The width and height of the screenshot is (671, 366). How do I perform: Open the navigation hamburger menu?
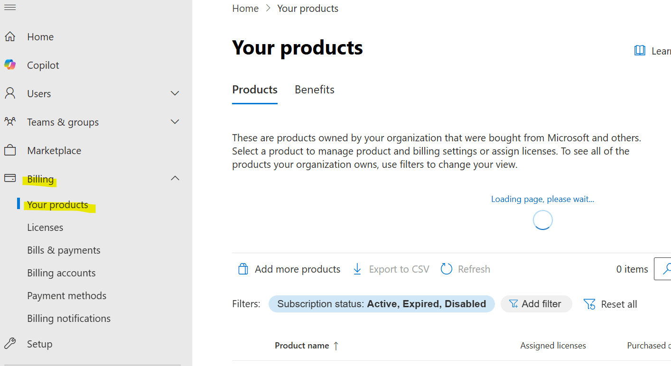click(x=10, y=7)
